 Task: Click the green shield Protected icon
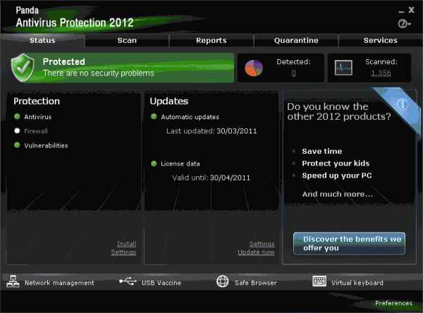[23, 68]
